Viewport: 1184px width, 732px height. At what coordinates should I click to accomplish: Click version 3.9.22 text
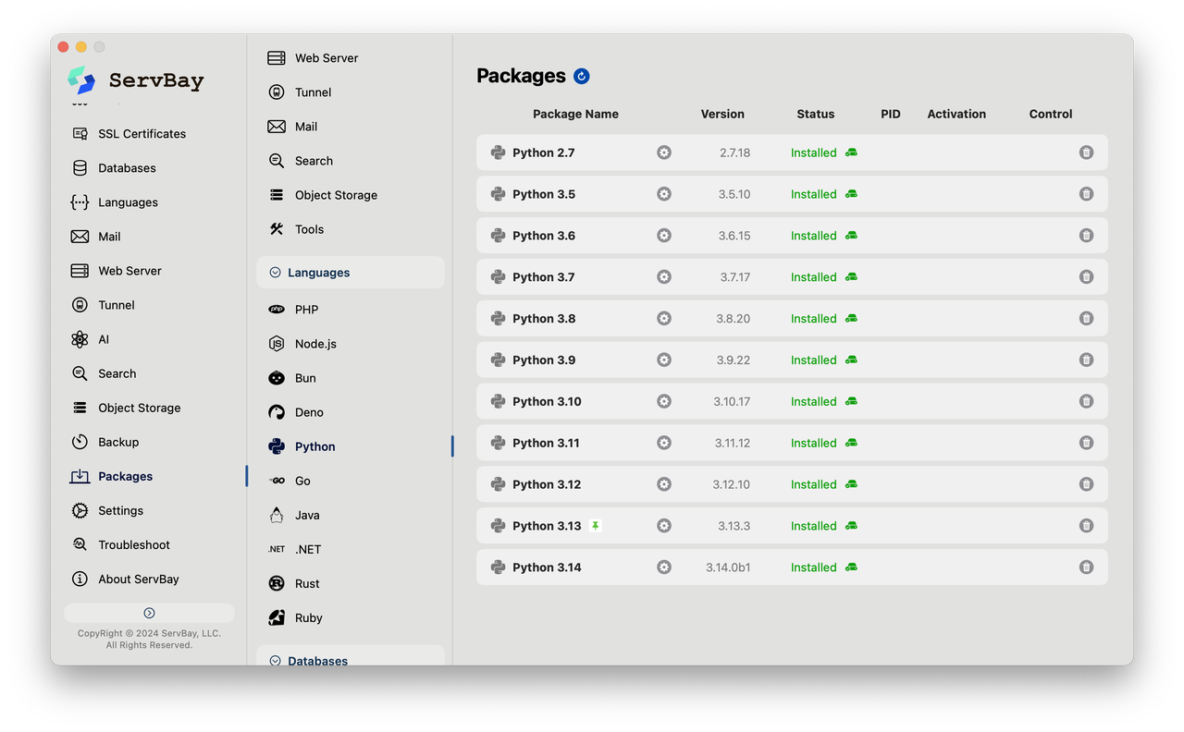733,360
